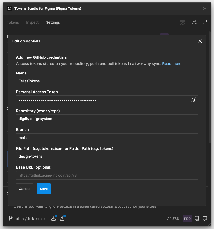Close the Tokens Studio plugin window
The height and width of the screenshot is (229, 214).
click(205, 8)
